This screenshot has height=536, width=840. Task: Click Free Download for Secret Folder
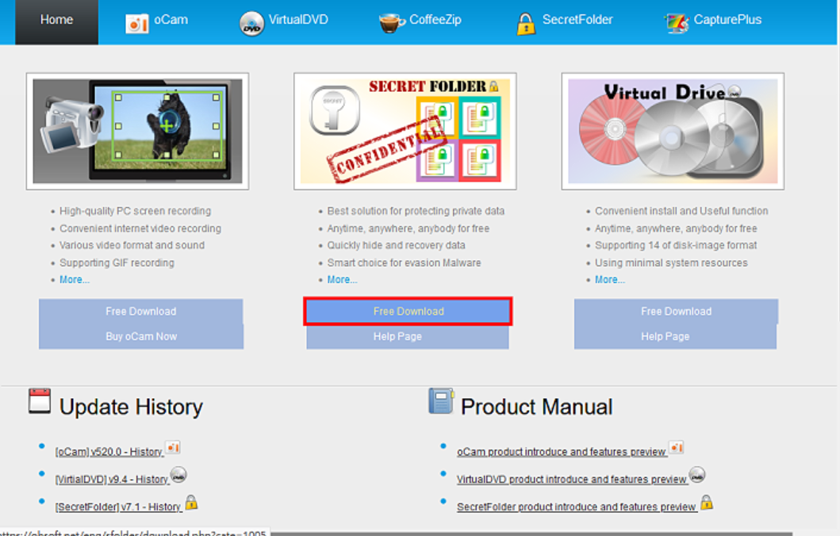(408, 311)
